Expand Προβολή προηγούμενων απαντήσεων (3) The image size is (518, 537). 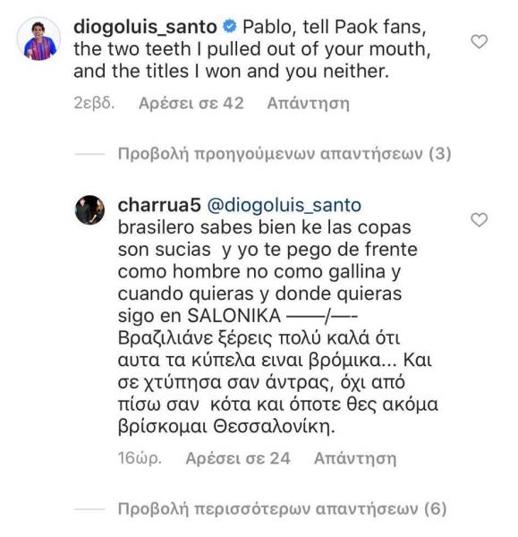coord(284,154)
